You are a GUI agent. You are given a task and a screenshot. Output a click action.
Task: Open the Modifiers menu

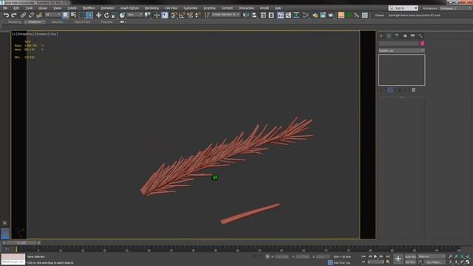(x=89, y=8)
